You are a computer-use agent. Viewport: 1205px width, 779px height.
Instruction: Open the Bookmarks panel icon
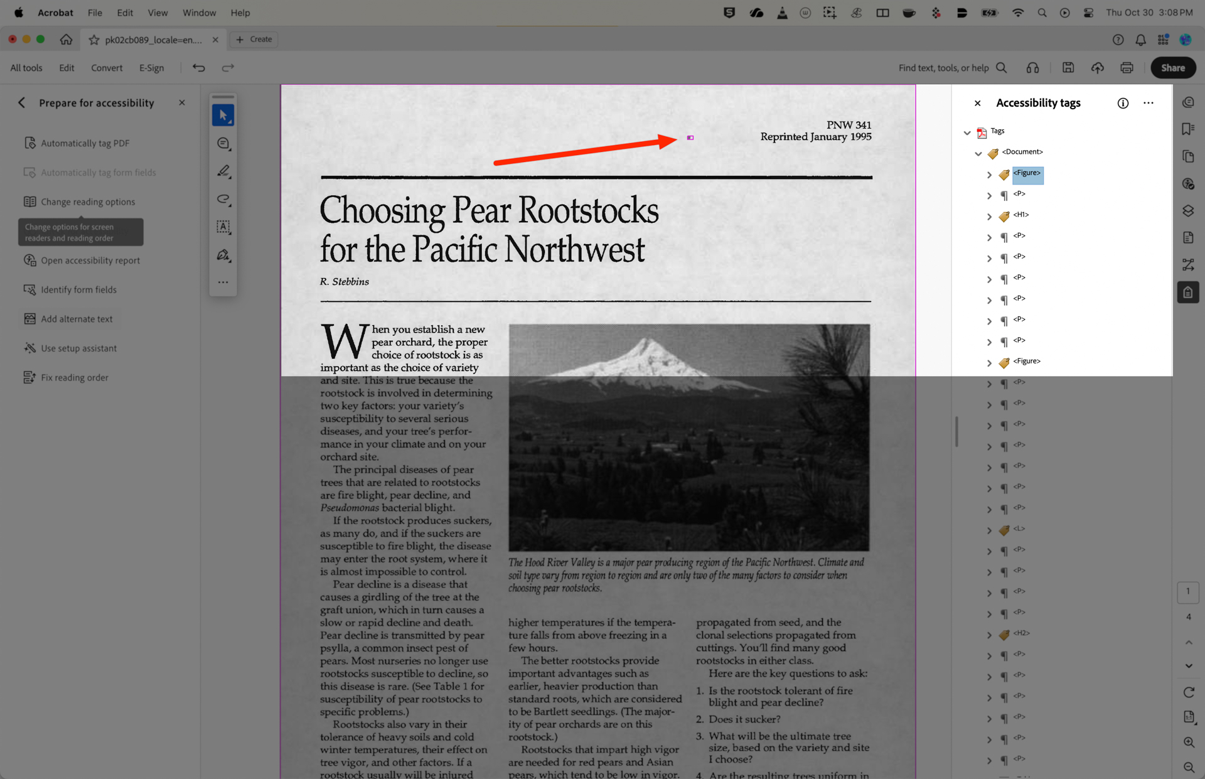(x=1188, y=129)
